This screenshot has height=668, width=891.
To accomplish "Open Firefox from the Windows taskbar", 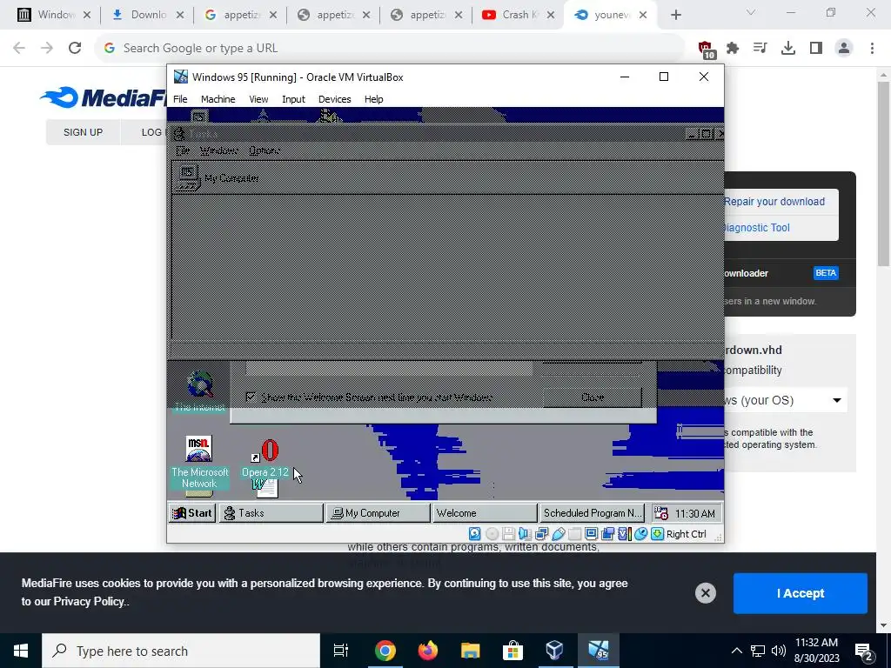I will pos(428,651).
